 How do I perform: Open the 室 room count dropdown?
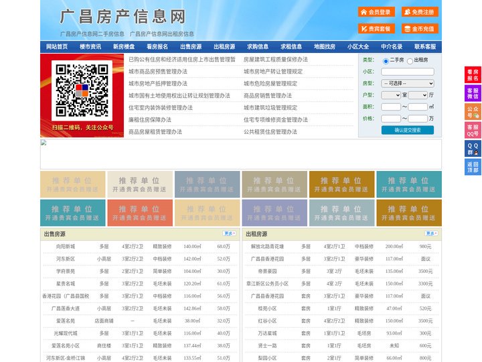[x=391, y=95]
